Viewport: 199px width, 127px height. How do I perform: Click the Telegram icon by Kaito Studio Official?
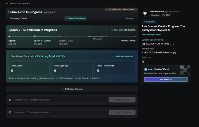[145, 69]
